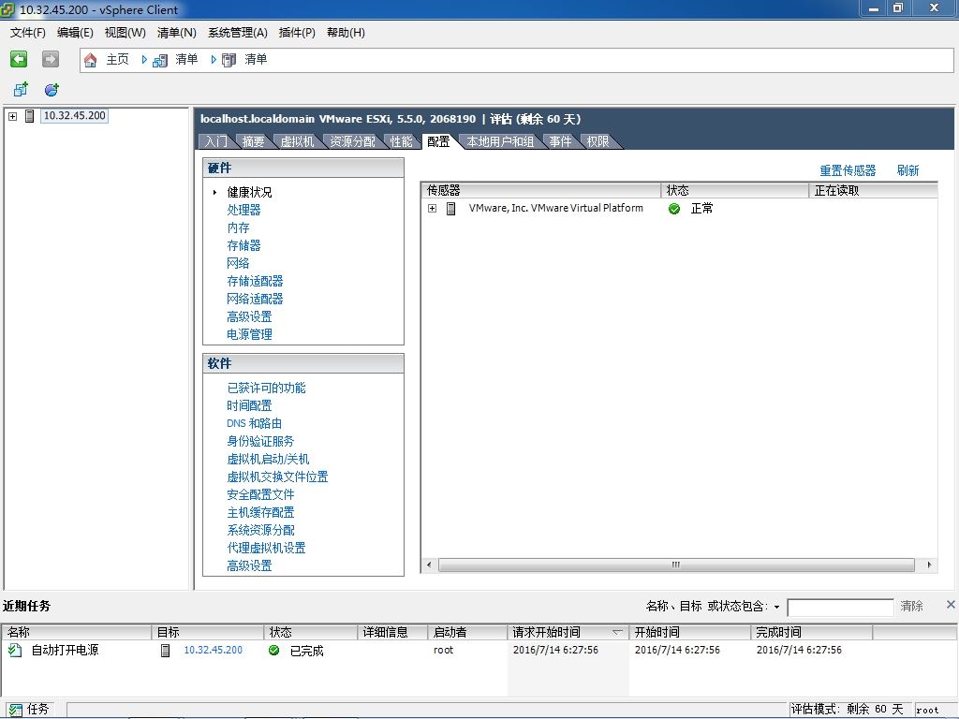This screenshot has width=959, height=719.
Task: Switch to the 性能 tab
Action: click(x=401, y=141)
